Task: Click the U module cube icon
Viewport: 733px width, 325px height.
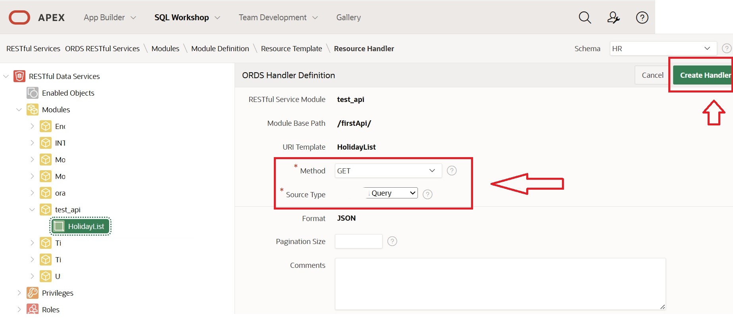Action: (46, 276)
